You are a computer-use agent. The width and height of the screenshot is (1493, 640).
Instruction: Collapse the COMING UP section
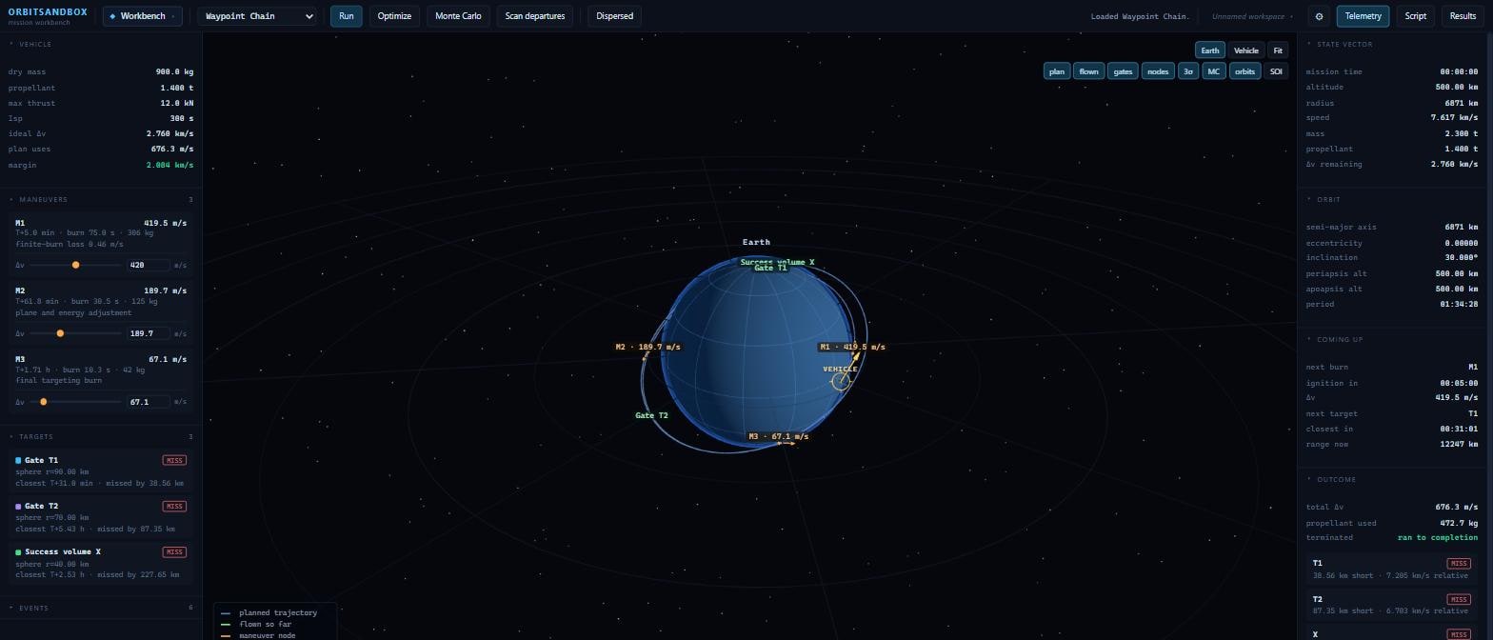point(1392,339)
